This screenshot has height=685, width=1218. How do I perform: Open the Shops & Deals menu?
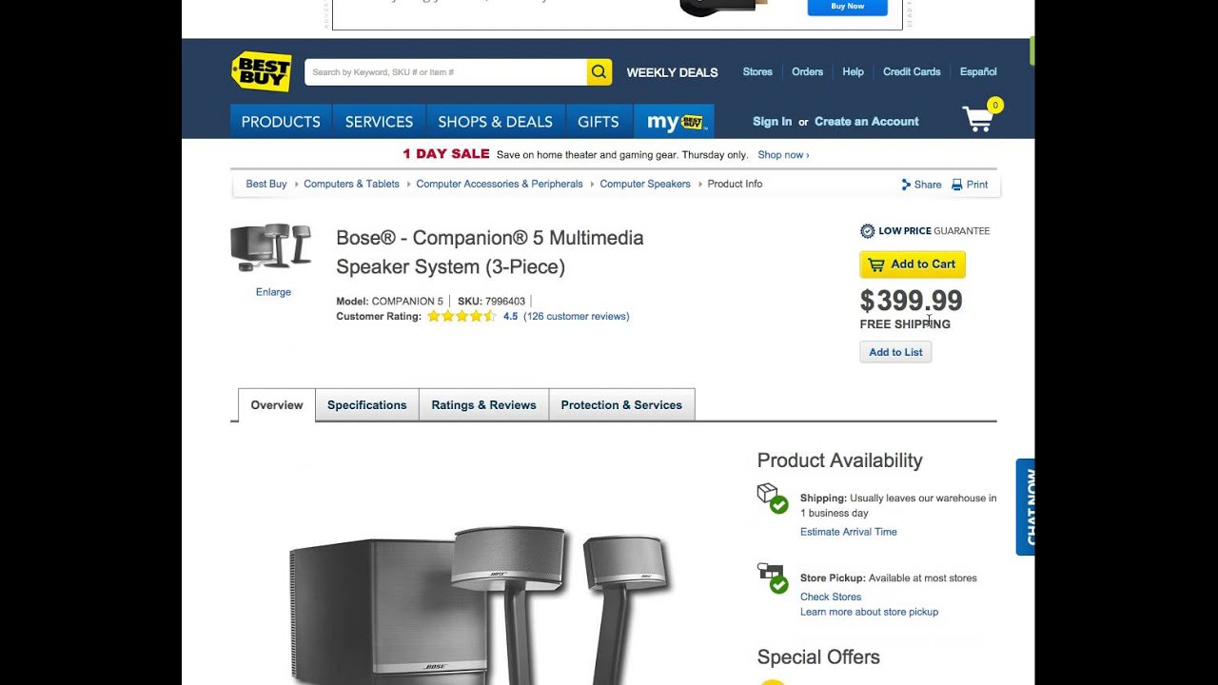tap(495, 122)
